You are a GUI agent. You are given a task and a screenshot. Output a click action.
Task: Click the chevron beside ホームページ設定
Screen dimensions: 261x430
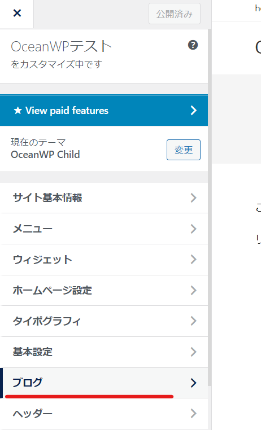[194, 291]
